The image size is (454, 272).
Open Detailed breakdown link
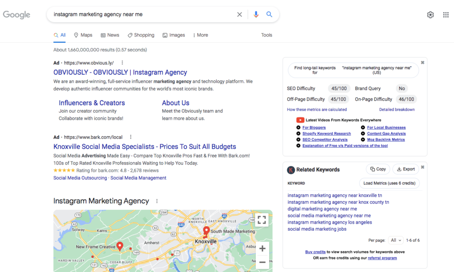(x=397, y=110)
